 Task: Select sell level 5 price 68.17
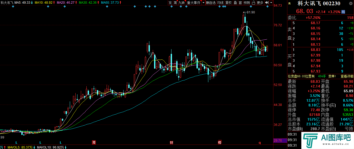pyautogui.click(x=316, y=23)
